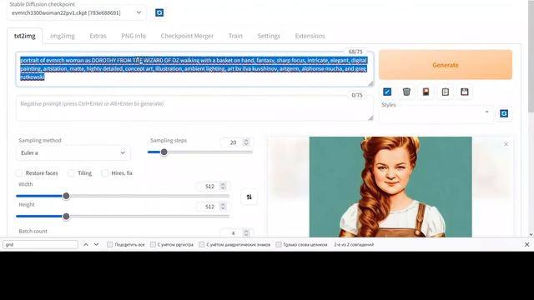Enable the Tiling checkbox
Viewport: 534px width, 300px height.
pyautogui.click(x=71, y=173)
